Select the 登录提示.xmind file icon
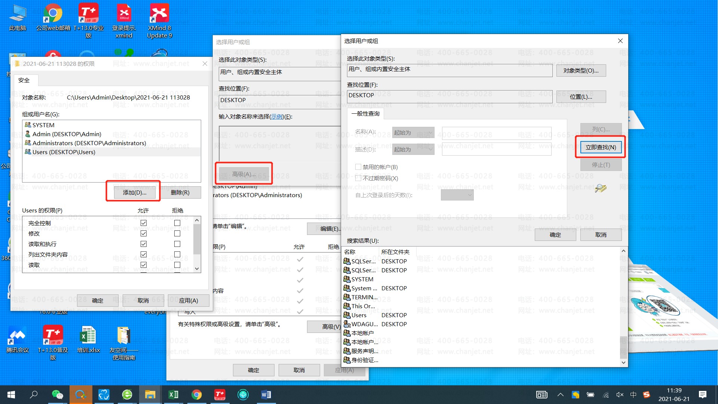The height and width of the screenshot is (404, 718). (124, 21)
